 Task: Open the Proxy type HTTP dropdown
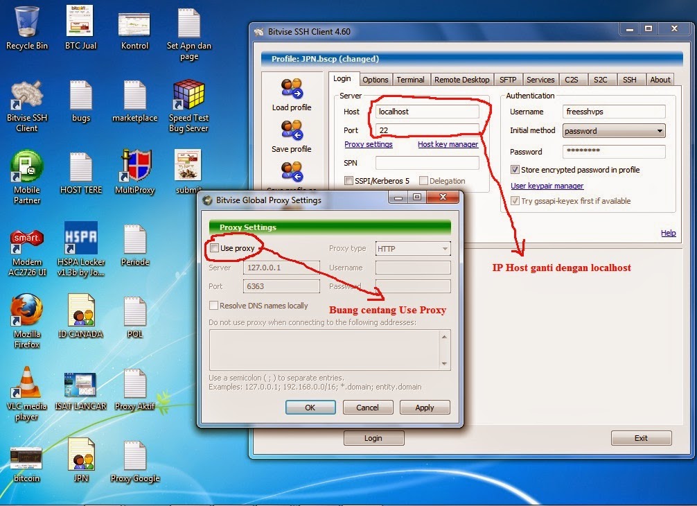click(413, 249)
